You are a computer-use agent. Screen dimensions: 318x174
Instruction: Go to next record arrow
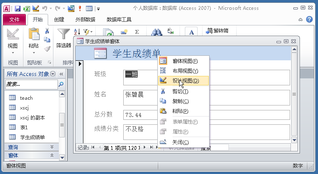pyautogui.click(x=144, y=147)
